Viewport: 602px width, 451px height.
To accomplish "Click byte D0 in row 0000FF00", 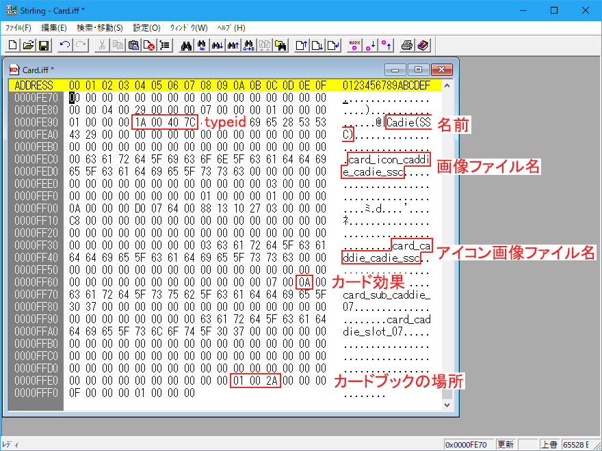I will pos(140,208).
